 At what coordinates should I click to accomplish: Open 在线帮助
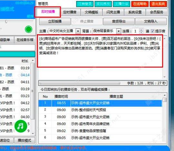(x=140, y=4)
